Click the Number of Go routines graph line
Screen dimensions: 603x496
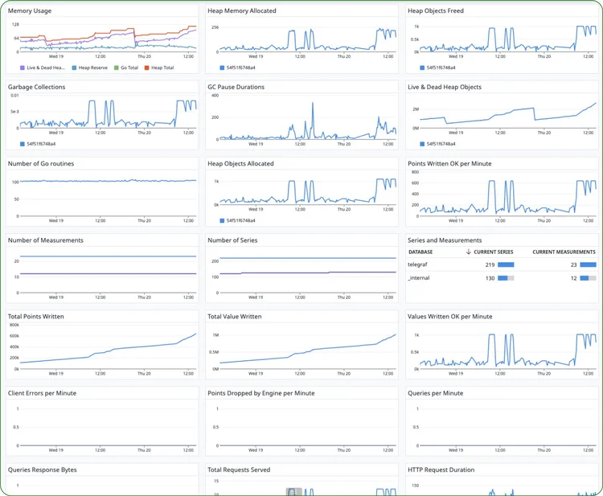tap(108, 181)
